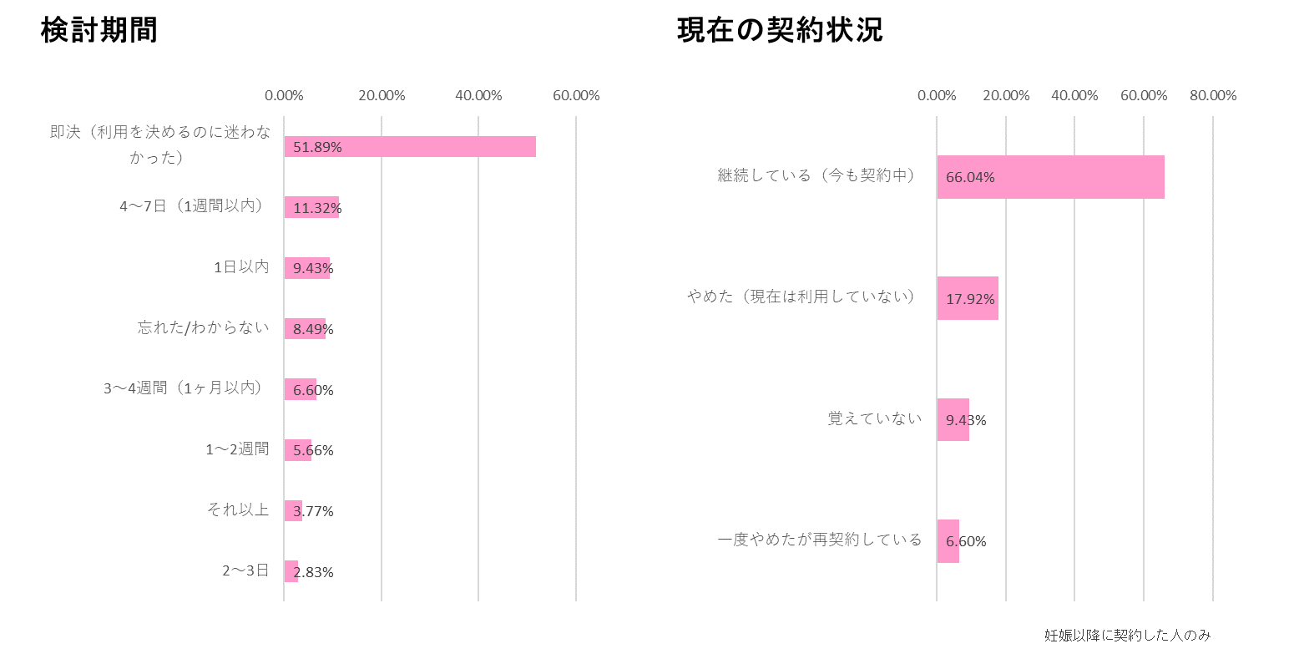Select the 6.60% bar in left chart
The image size is (1294, 659).
coord(300,389)
